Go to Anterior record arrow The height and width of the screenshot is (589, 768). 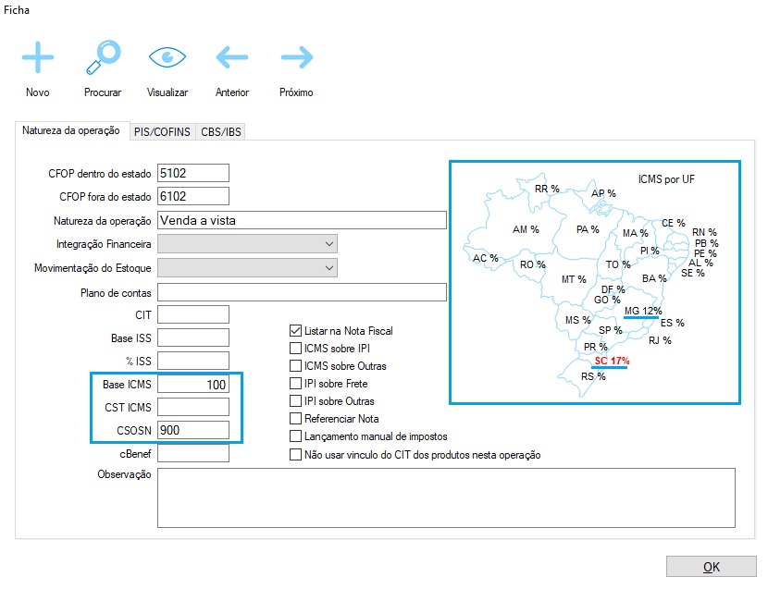tap(232, 58)
